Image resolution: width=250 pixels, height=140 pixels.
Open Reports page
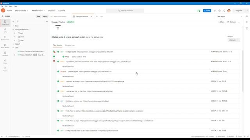[x=52, y=10]
